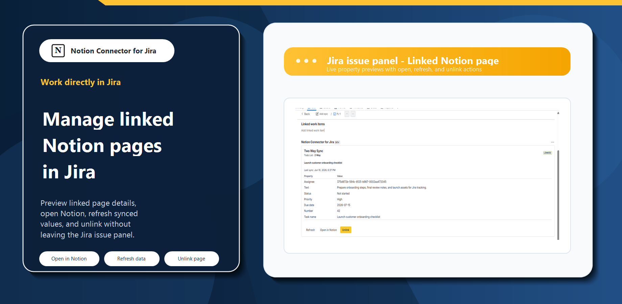Viewport: 622px width, 304px height.
Task: Click the 'Priority' property label
Action: 308,199
